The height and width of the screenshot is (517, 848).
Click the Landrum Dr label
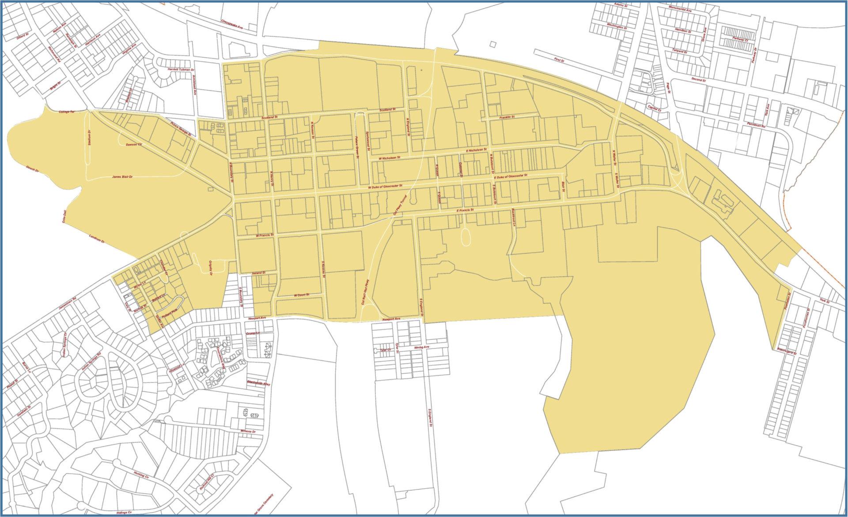click(x=96, y=239)
